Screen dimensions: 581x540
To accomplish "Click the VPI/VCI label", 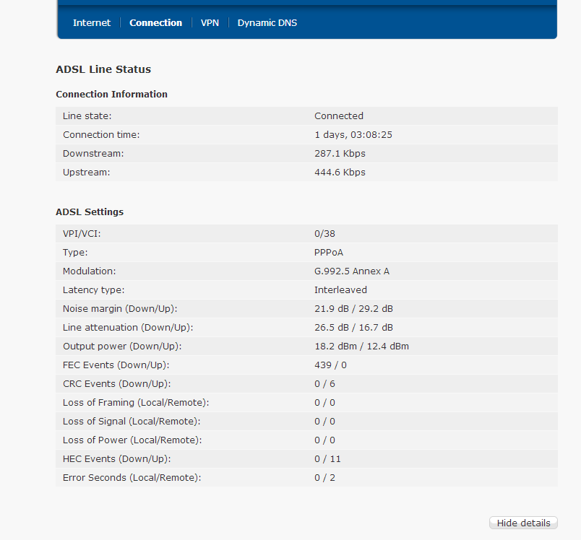I will 82,234.
